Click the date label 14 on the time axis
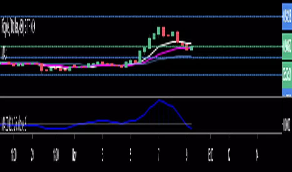The image size is (292, 172). coord(257,154)
